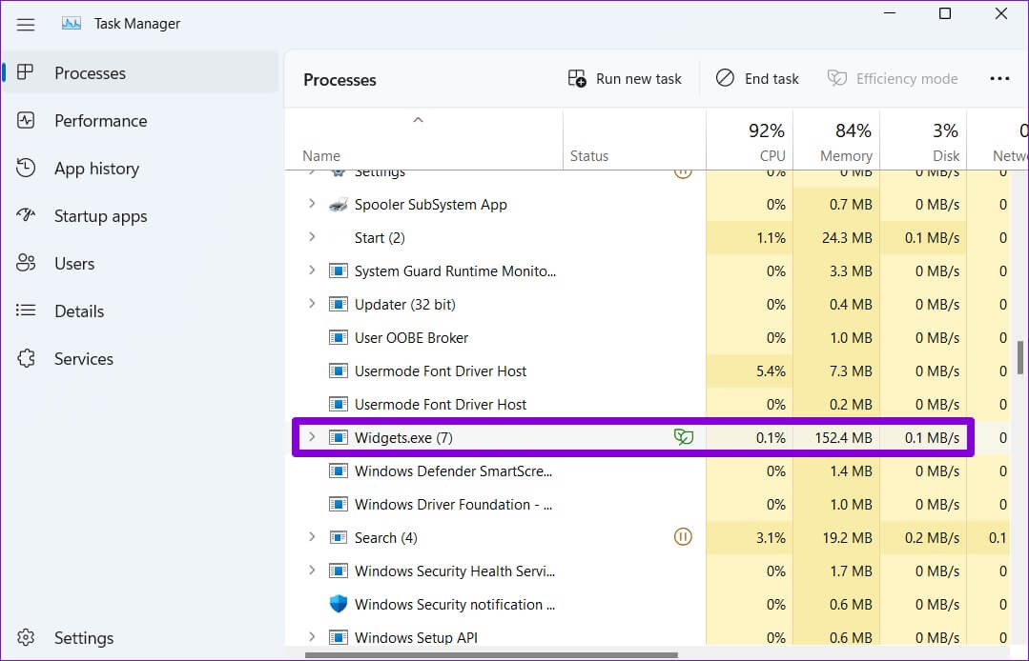Click Windows Security Health Service 1.7 MB
Image resolution: width=1029 pixels, height=661 pixels.
(x=851, y=571)
